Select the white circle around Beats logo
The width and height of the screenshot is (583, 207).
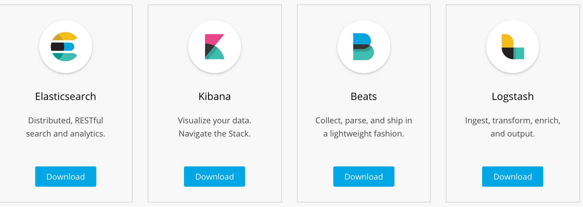coord(364,47)
